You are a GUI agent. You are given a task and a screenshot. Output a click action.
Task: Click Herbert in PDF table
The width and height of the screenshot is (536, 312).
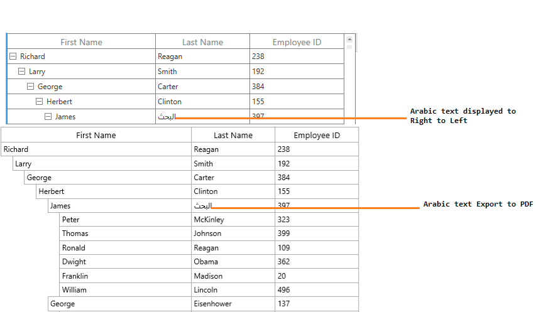pos(114,191)
